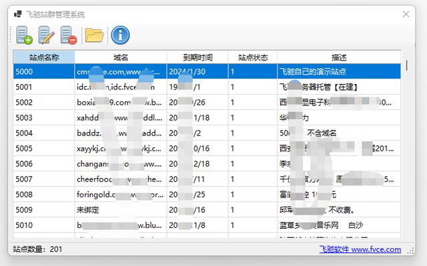Select site row 5000
This screenshot has height=266, width=427.
(x=207, y=71)
